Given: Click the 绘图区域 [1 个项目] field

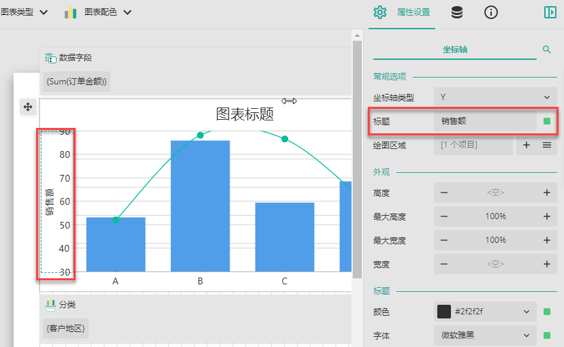Looking at the screenshot, I should [473, 145].
